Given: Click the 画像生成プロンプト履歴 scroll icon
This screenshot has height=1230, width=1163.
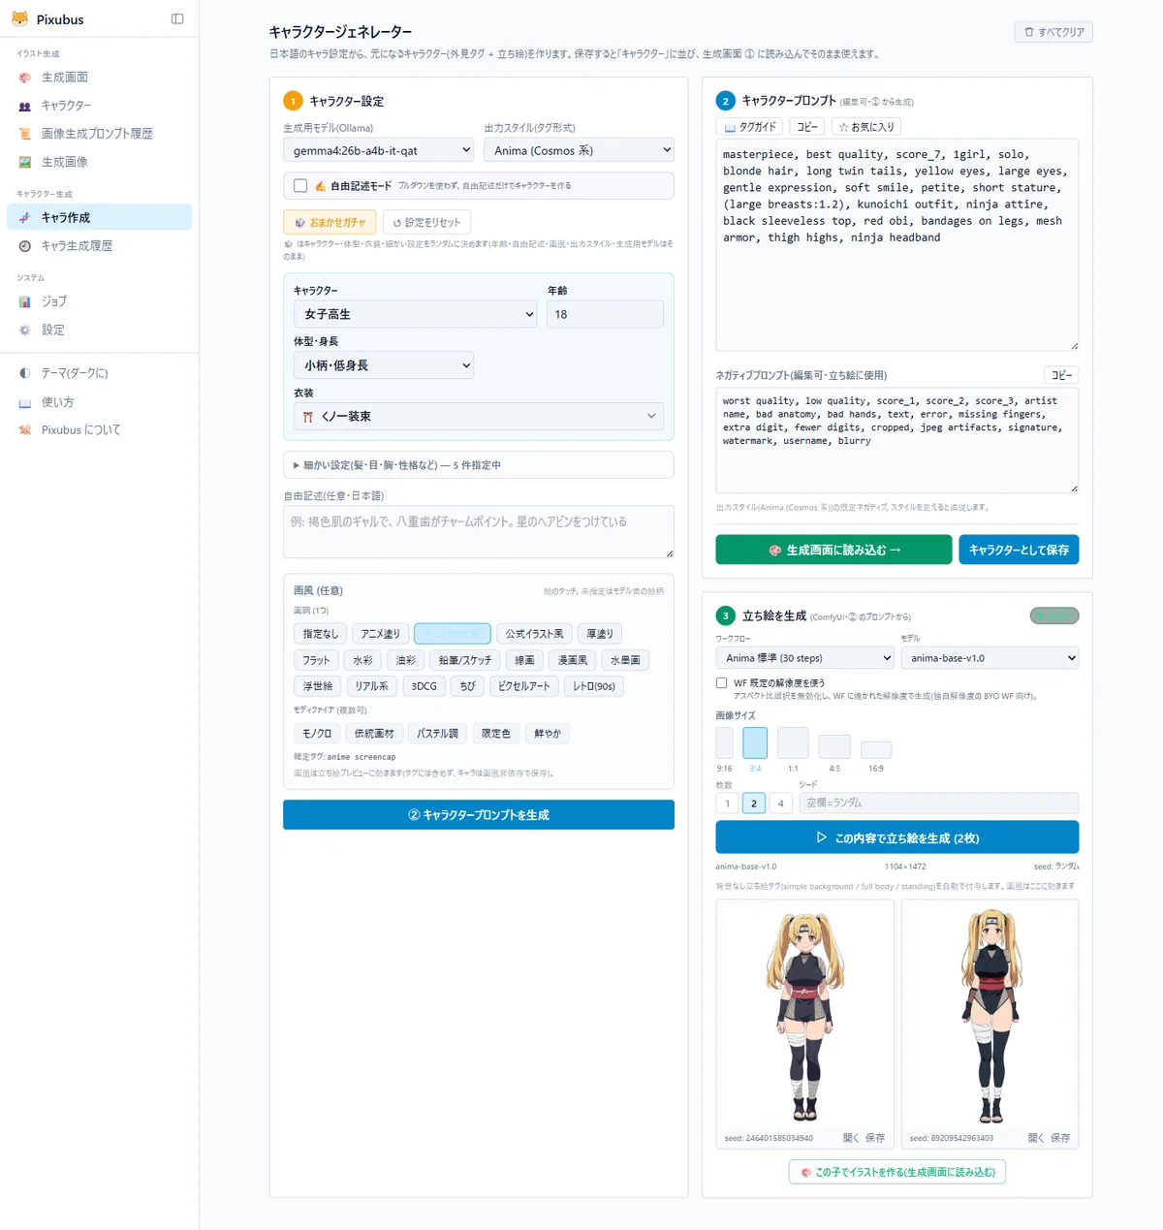Looking at the screenshot, I should 25,134.
